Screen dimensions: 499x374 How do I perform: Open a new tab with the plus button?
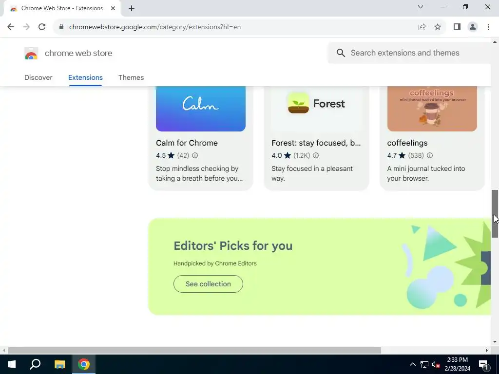point(132,8)
